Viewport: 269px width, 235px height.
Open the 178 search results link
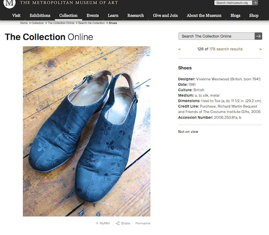point(226,49)
